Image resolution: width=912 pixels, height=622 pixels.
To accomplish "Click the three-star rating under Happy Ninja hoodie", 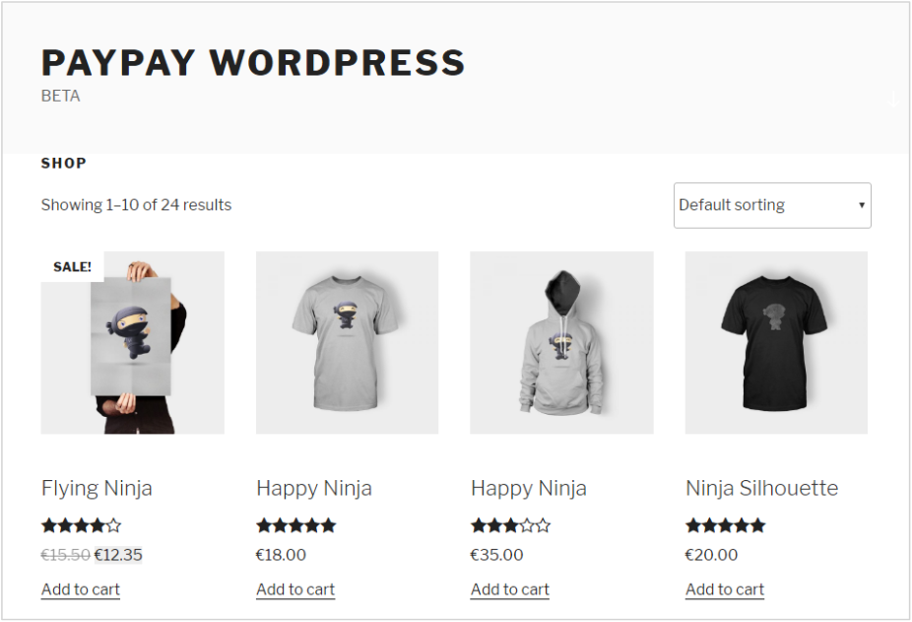I will [511, 526].
